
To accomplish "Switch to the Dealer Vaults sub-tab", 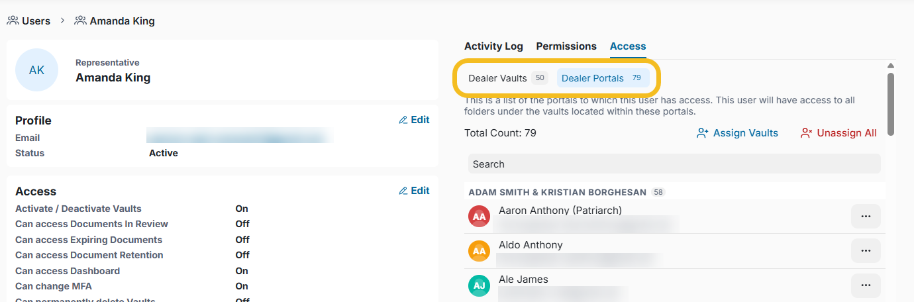I will click(x=507, y=78).
